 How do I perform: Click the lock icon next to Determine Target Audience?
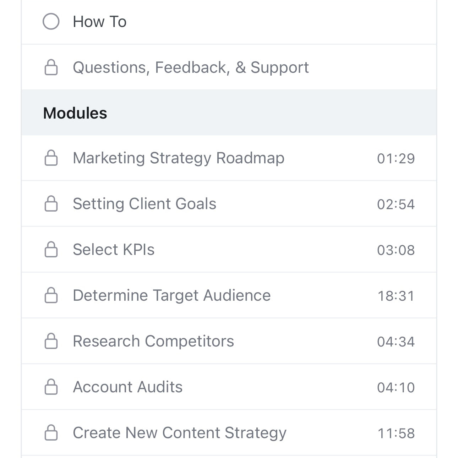point(51,295)
